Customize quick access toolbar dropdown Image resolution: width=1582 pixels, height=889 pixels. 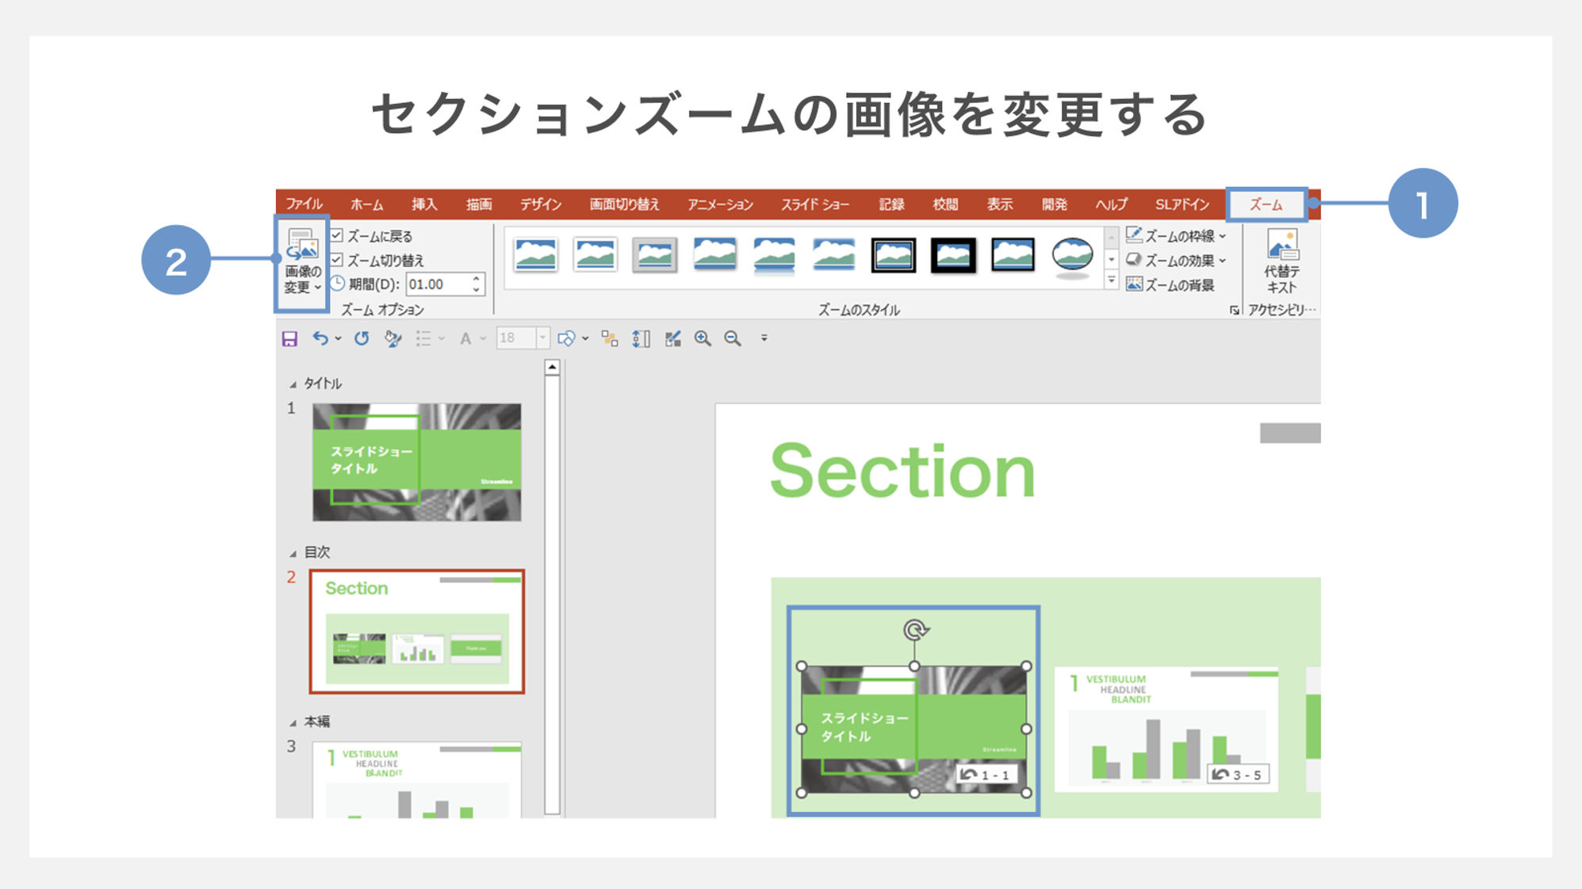tap(764, 338)
